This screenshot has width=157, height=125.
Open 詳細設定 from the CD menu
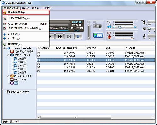coord(26,44)
